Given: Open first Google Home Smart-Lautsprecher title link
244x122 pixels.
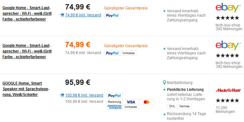Looking at the screenshot, I should coord(27,14).
